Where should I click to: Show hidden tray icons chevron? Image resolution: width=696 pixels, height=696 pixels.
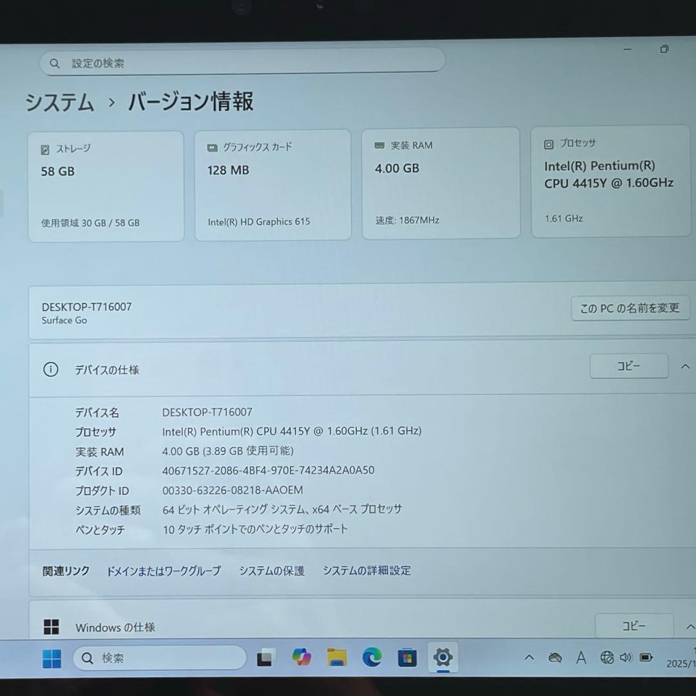click(x=529, y=657)
